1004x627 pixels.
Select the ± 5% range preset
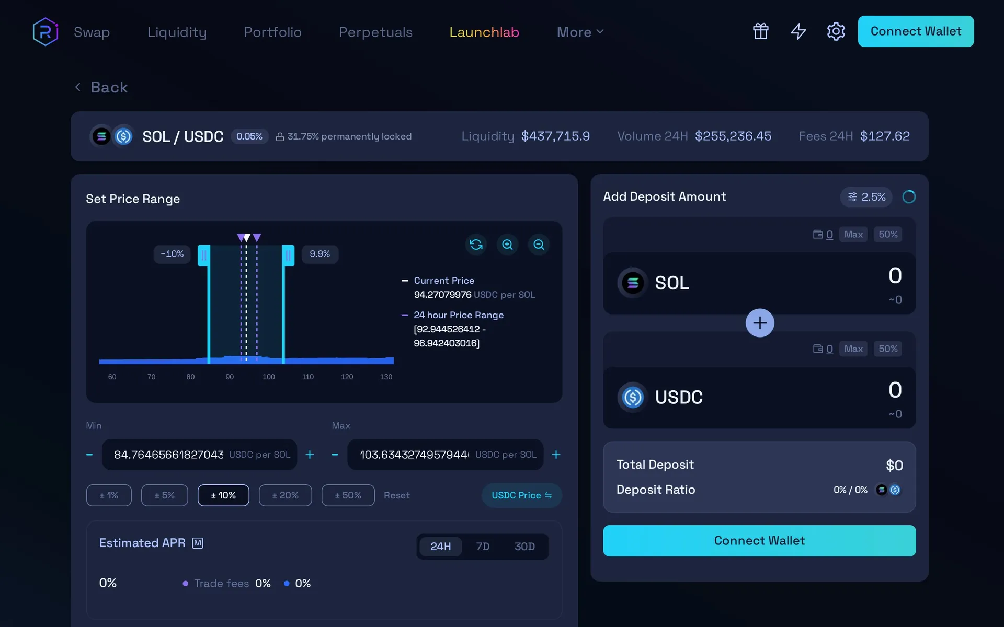coord(164,495)
